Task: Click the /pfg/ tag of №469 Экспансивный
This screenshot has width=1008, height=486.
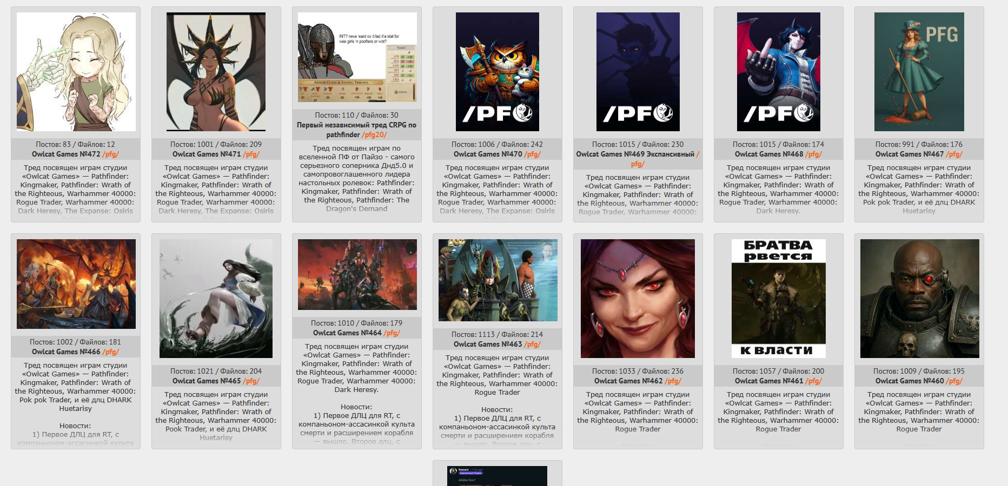Action: [638, 164]
